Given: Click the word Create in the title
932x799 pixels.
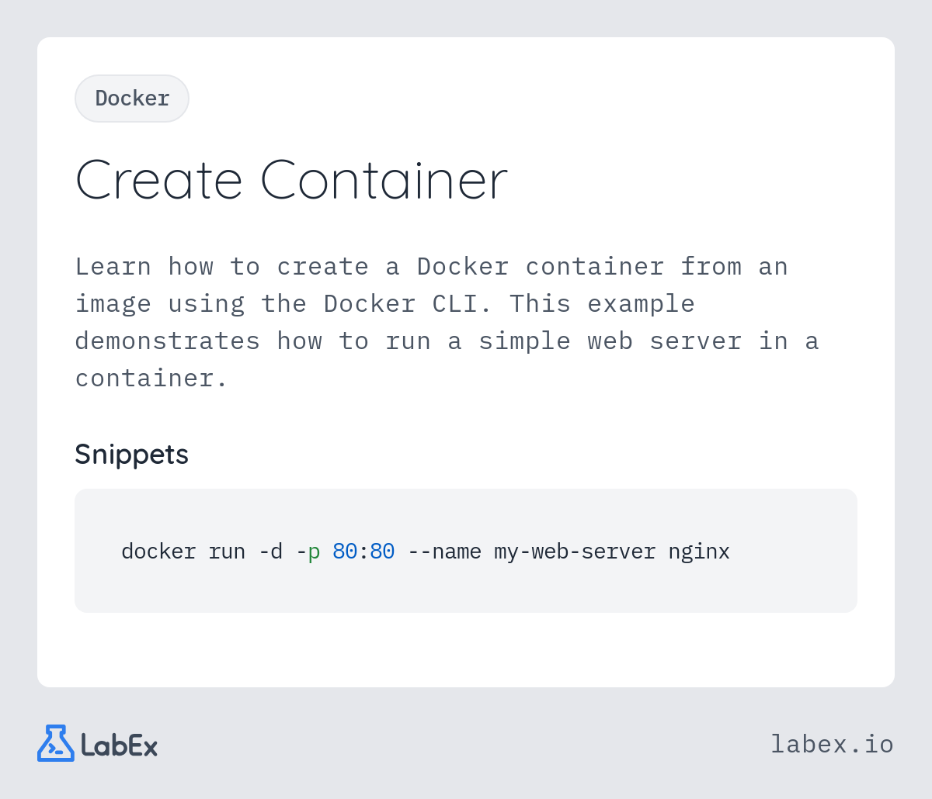Looking at the screenshot, I should pyautogui.click(x=158, y=180).
